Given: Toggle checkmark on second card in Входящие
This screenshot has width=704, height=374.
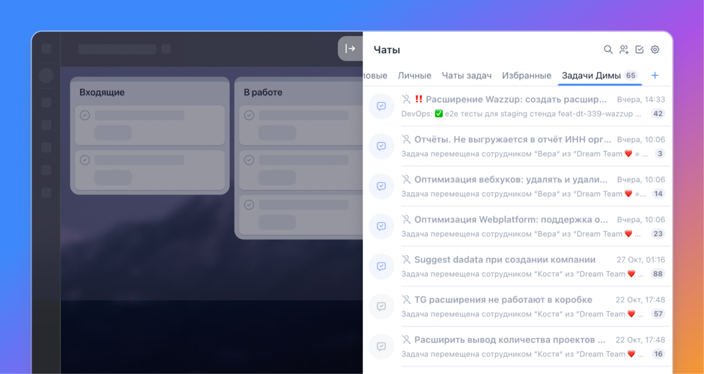Looking at the screenshot, I should click(85, 160).
